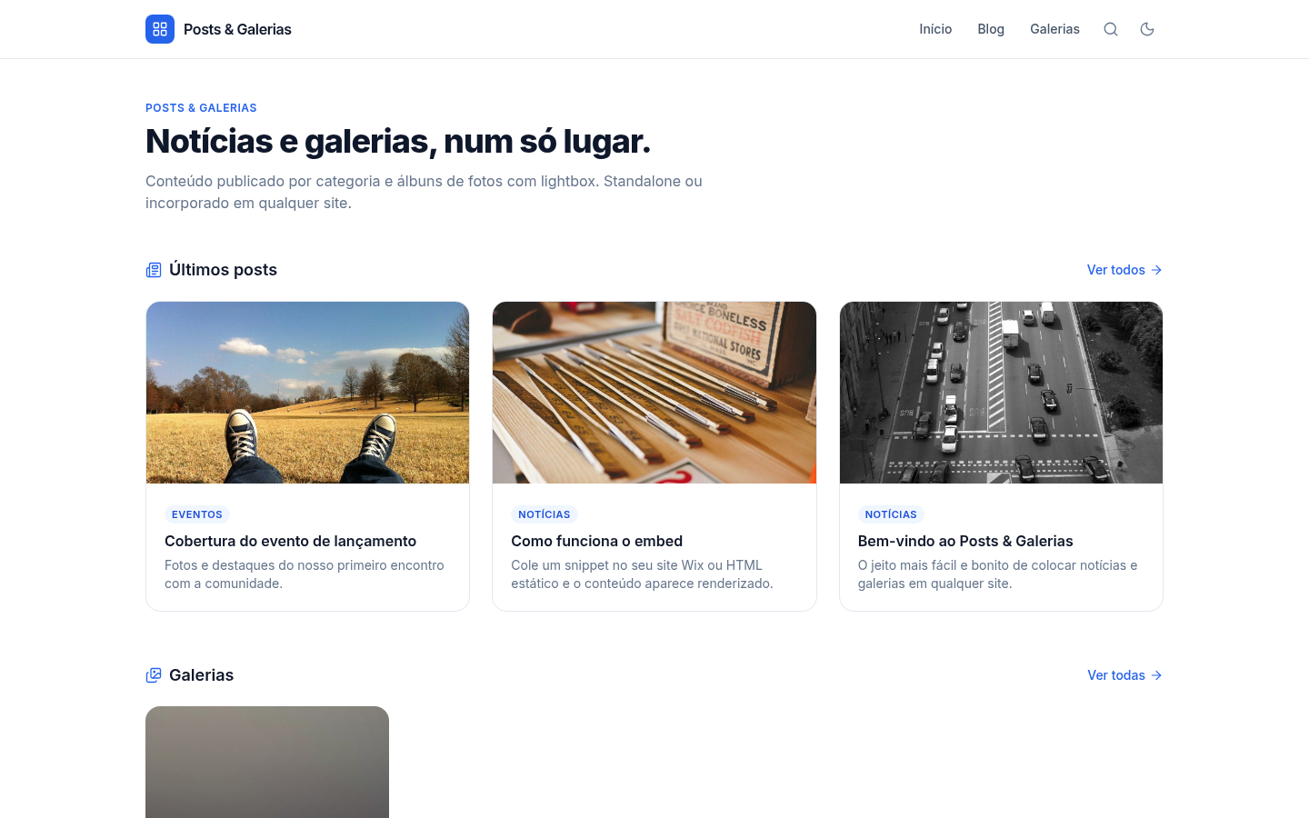
Task: Click headline 'Notícias e galerias, num só lugar.'
Action: (398, 141)
